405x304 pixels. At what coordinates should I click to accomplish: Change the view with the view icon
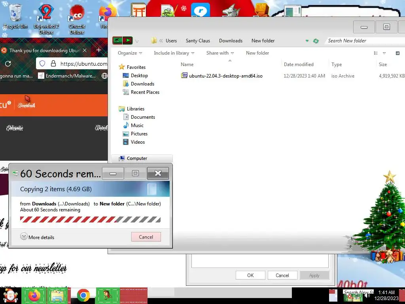click(x=376, y=53)
